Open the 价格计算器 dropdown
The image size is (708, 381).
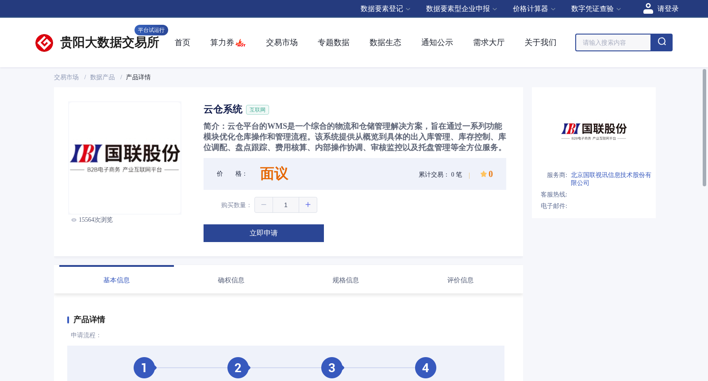coord(534,9)
